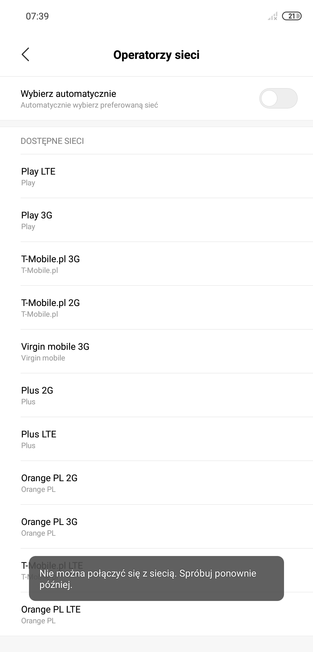Screen dimensions: 313x652
Task: Pick the Orange PL 2G network
Action: click(x=156, y=483)
